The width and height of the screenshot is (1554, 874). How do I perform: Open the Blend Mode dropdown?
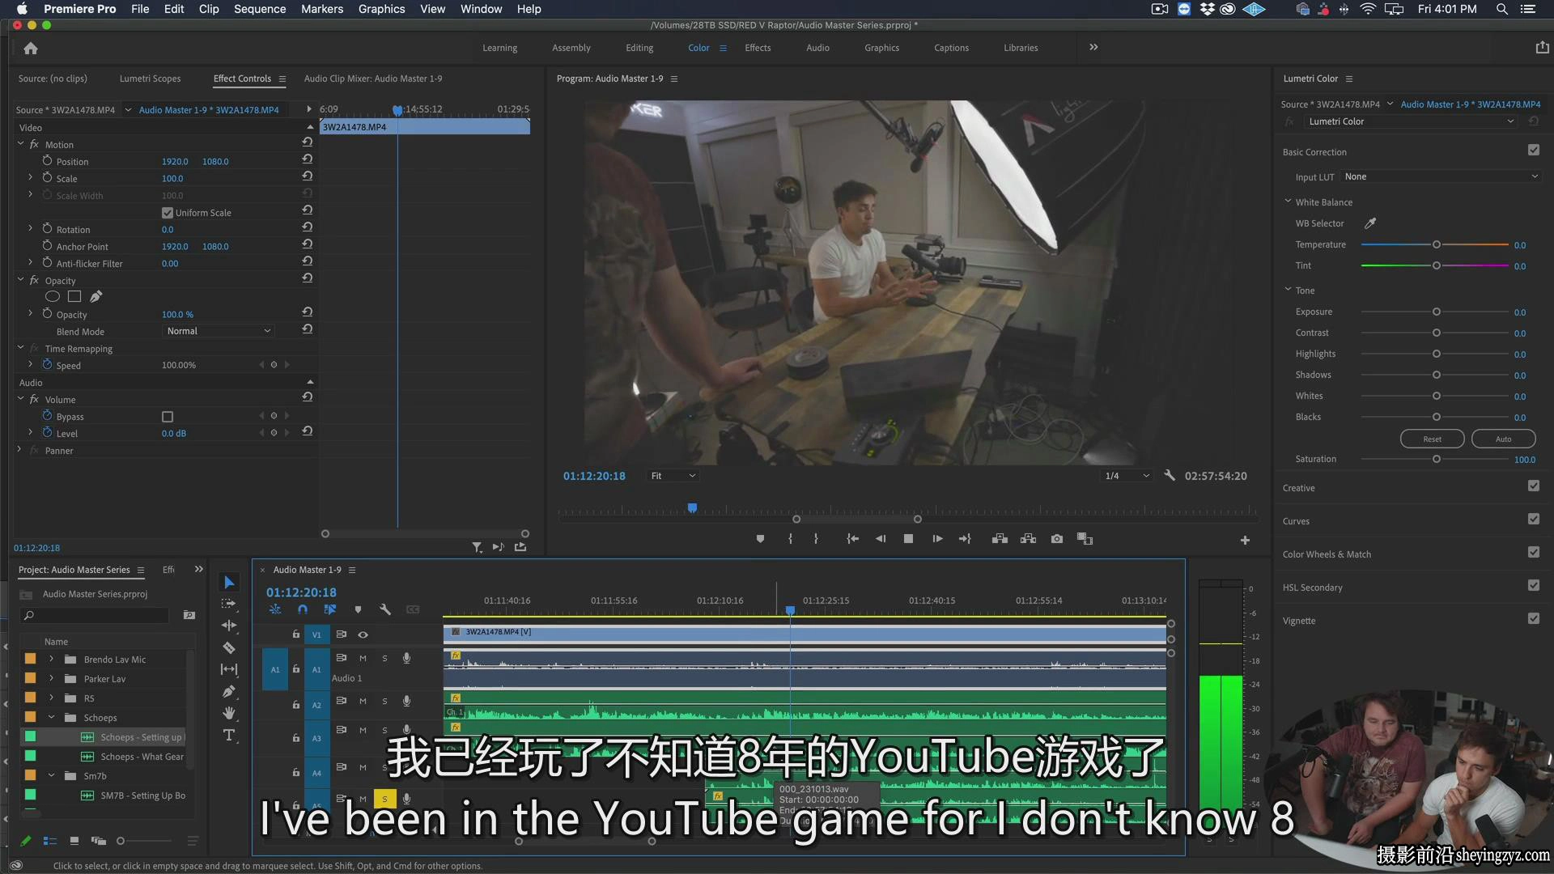(219, 331)
